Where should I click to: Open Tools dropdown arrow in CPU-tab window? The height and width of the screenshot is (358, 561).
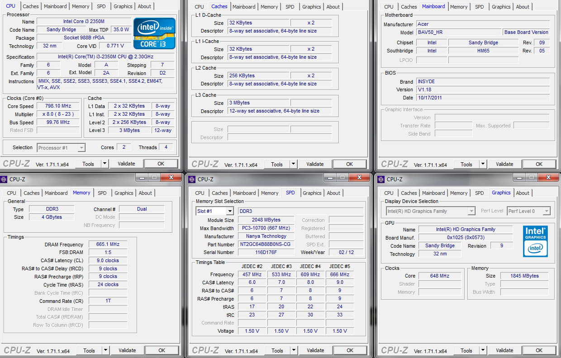point(105,164)
